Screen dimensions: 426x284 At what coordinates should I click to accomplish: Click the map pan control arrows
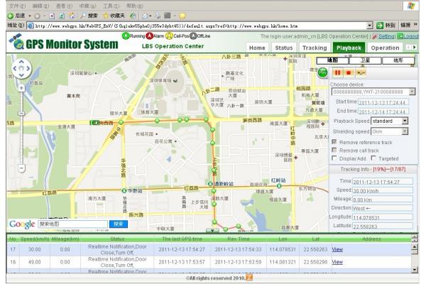point(21,68)
